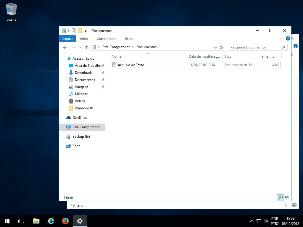Click the New Folder icon in title bar

[80, 31]
